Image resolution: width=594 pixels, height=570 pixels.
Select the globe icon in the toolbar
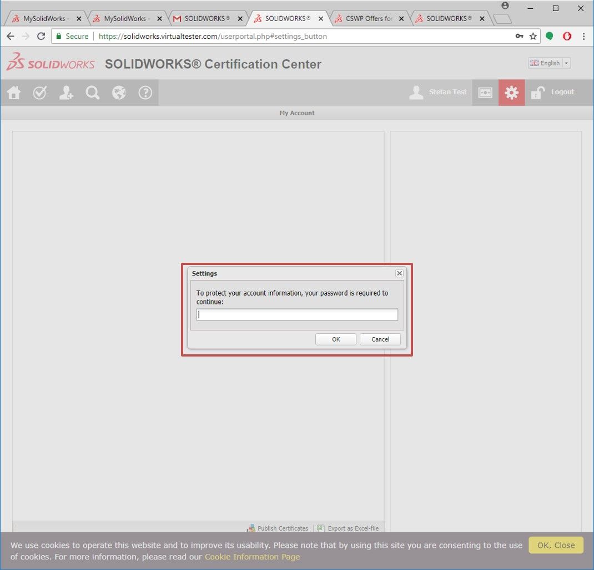click(119, 93)
